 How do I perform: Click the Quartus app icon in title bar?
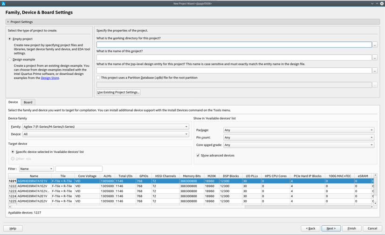tap(3, 3)
